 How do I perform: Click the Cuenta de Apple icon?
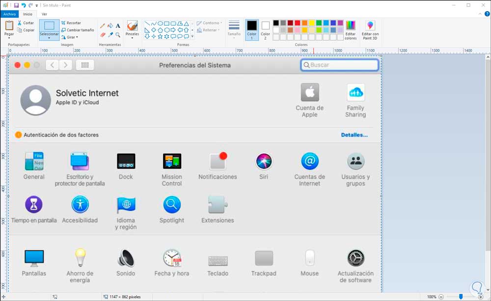(x=310, y=92)
